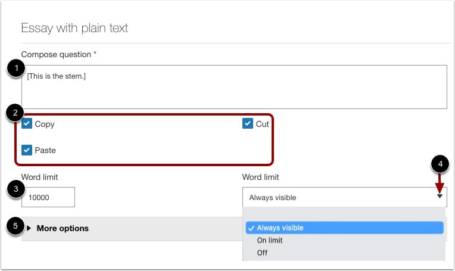Image resolution: width=455 pixels, height=271 pixels.
Task: Click the Copy checkbox label text
Action: click(x=45, y=124)
